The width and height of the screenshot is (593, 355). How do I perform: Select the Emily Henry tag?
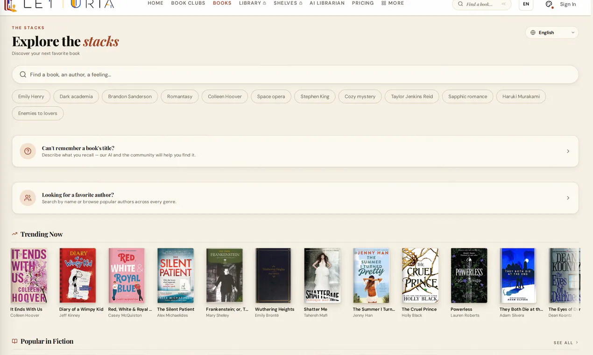click(x=31, y=97)
